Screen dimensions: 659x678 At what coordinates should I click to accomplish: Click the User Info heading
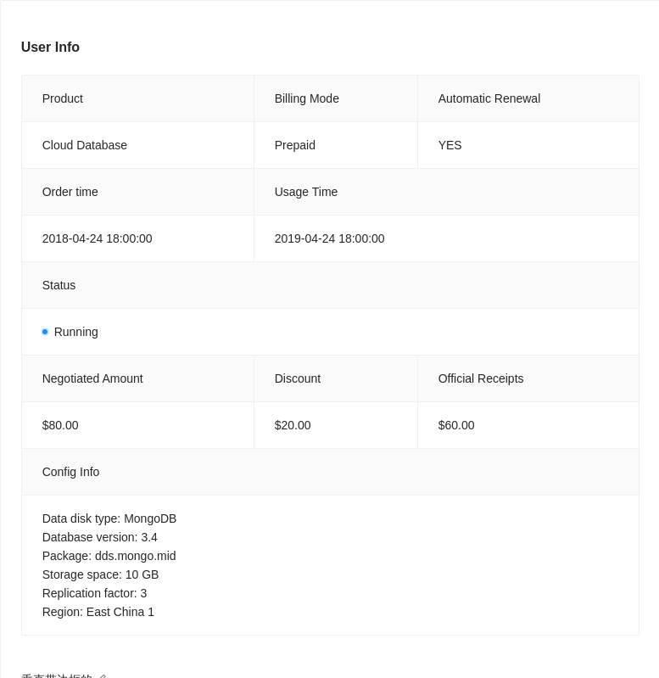pos(50,48)
